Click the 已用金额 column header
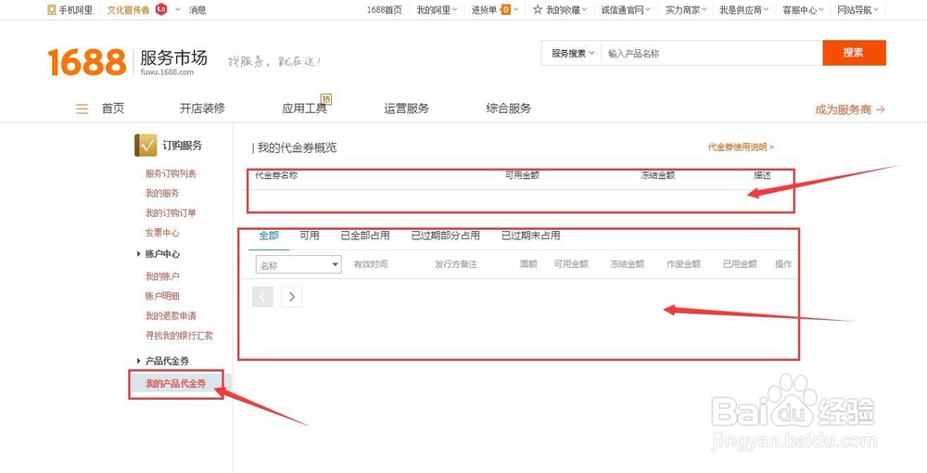Image resolution: width=927 pixels, height=473 pixels. (x=740, y=263)
